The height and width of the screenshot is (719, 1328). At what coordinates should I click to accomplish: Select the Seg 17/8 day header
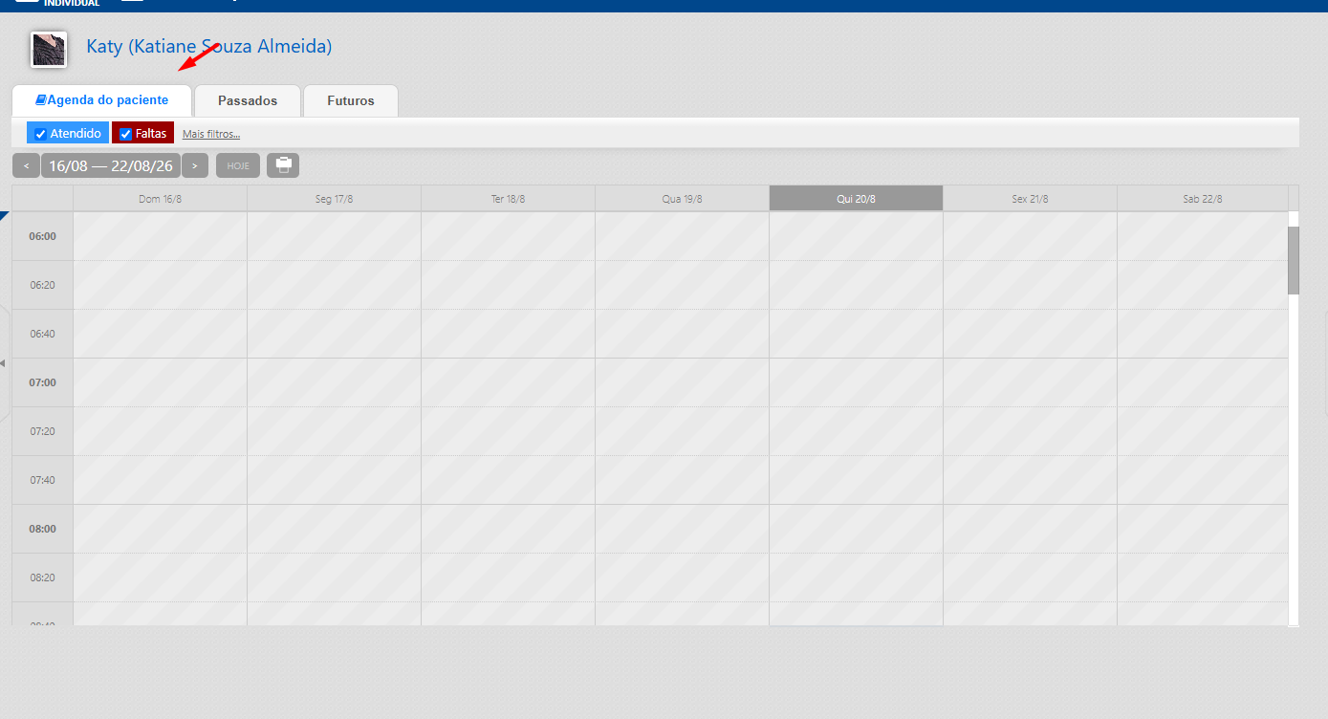point(334,198)
